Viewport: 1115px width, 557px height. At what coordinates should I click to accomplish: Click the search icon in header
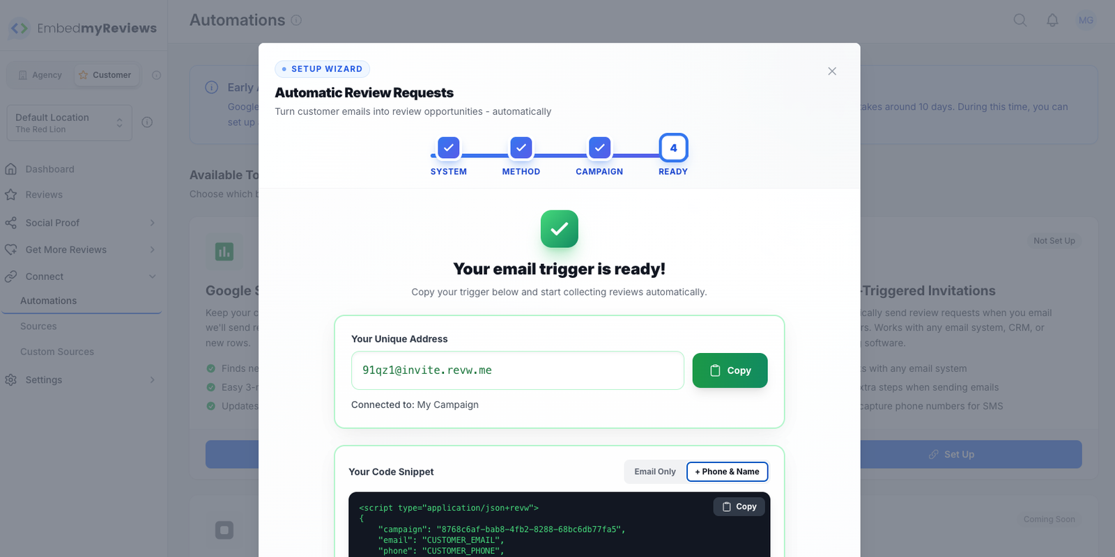(x=1020, y=20)
